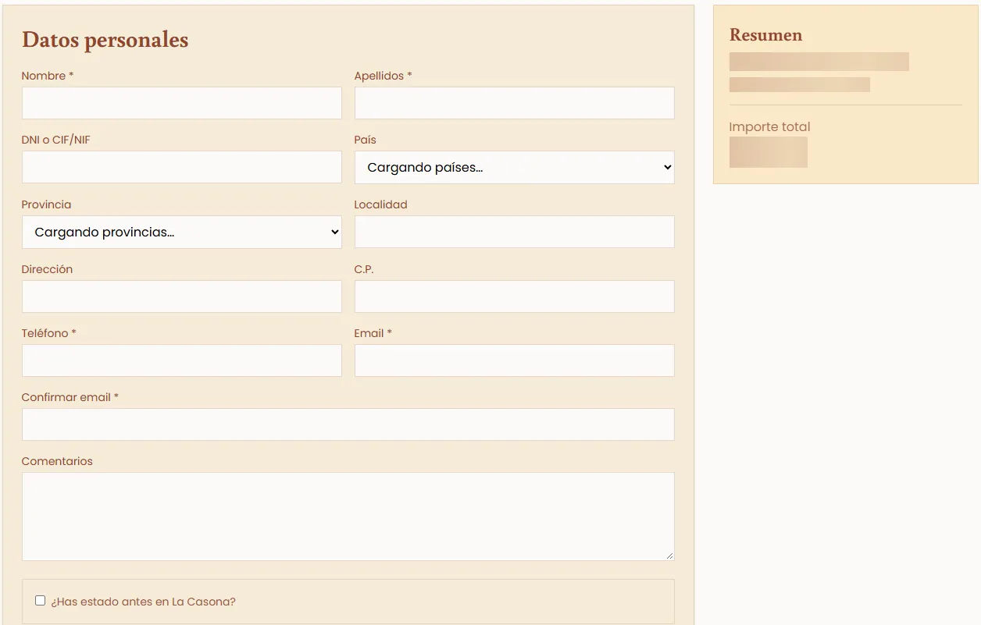
Task: Open the País dropdown
Action: [515, 167]
